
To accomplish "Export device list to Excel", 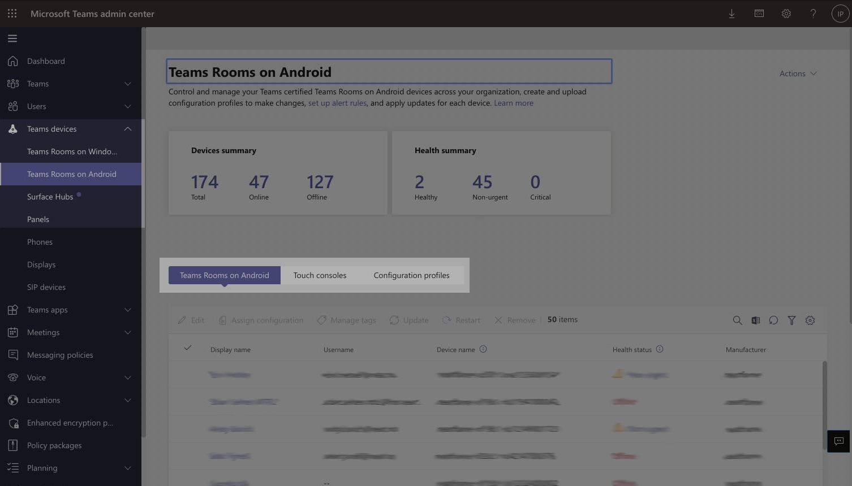I will click(755, 320).
